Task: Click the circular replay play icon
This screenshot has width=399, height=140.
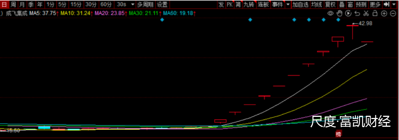Action: point(348,14)
